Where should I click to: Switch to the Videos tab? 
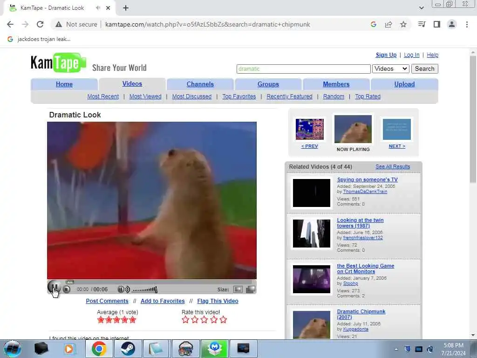point(132,84)
